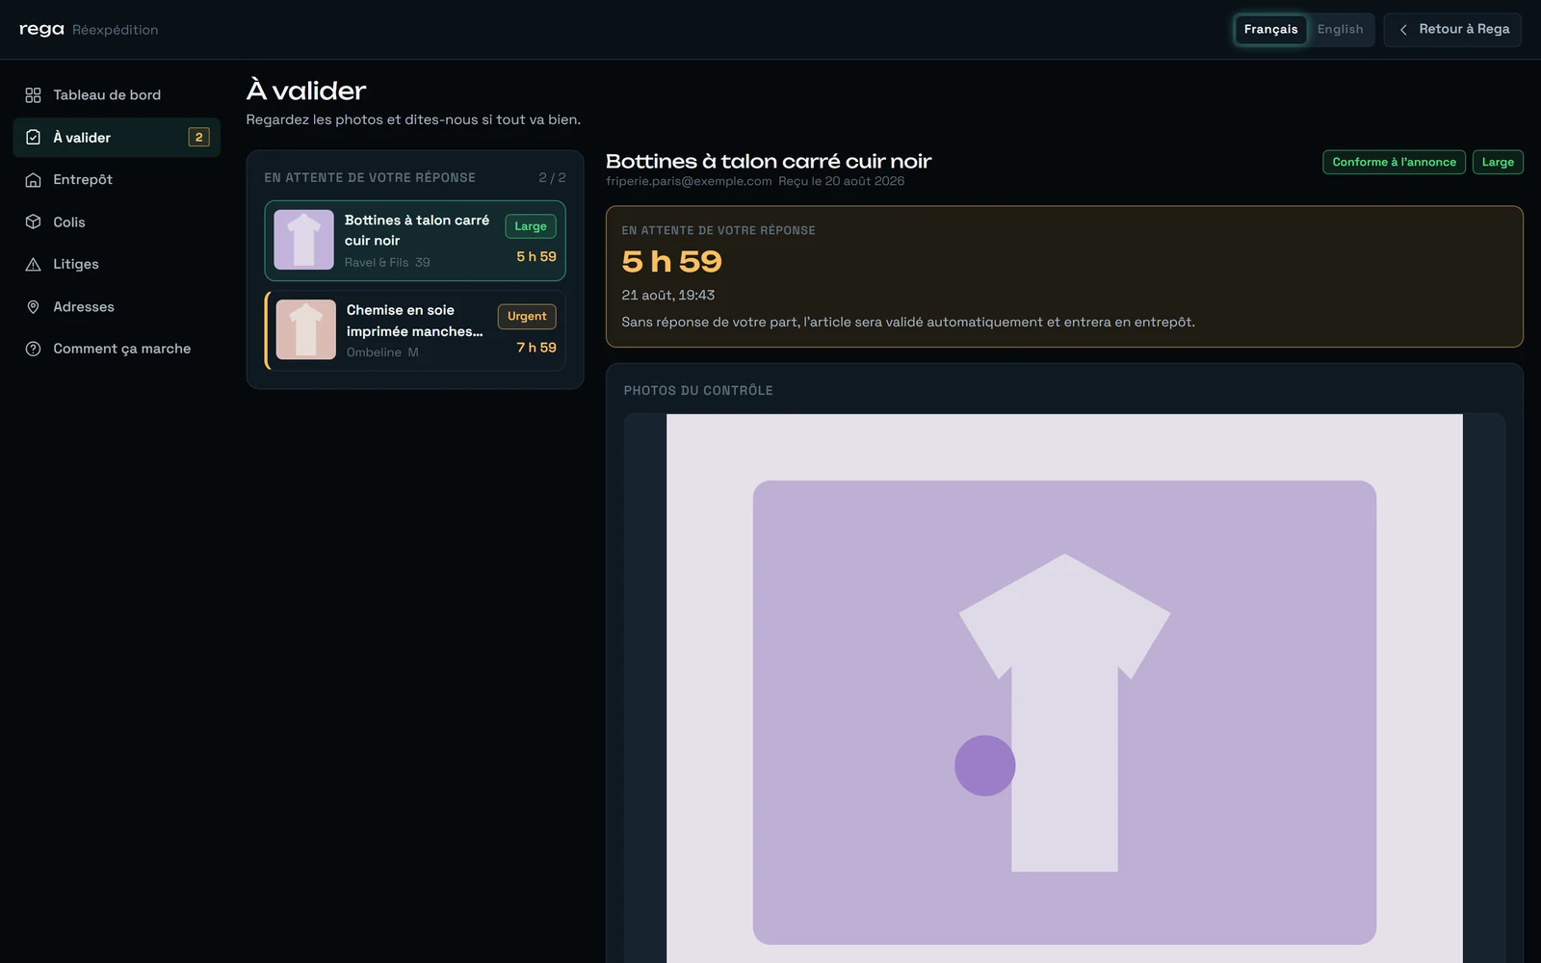Screen dimensions: 1541x963
Task: Switch language to Français
Action: click(1270, 30)
